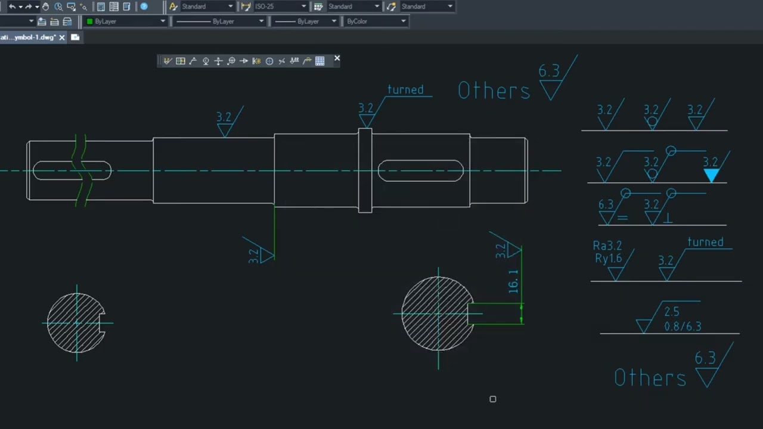Activate the Pan hand tool

point(45,7)
